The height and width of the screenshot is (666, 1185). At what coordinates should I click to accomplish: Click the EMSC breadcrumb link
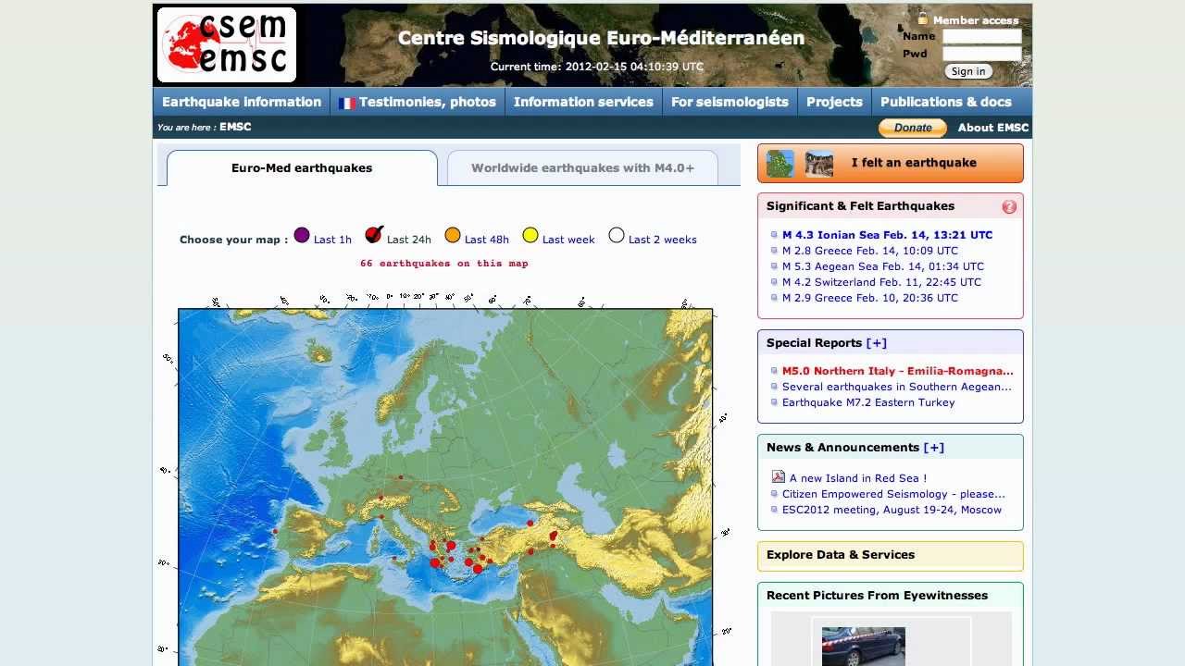(x=235, y=127)
